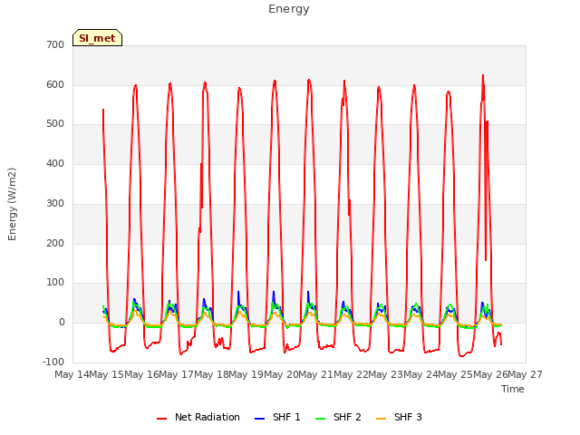Click the -100 y-axis tick label
Image resolution: width=580 pixels, height=435 pixels.
(x=53, y=362)
